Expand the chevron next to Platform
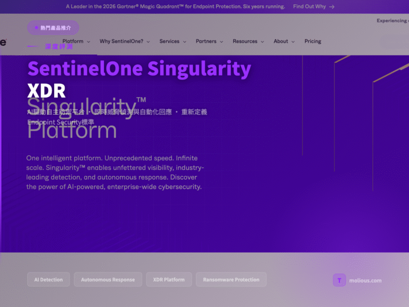This screenshot has width=409, height=307. pos(88,42)
